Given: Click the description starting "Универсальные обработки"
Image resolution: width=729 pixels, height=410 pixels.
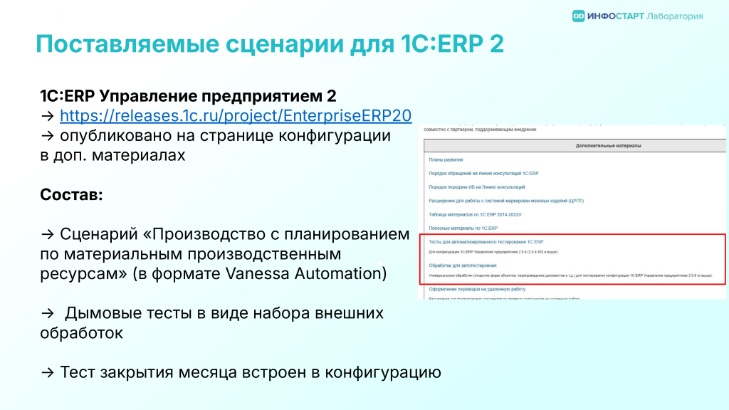Looking at the screenshot, I should click(570, 275).
